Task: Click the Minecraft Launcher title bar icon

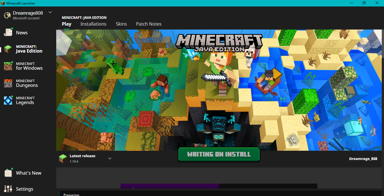Action: (x=3, y=3)
